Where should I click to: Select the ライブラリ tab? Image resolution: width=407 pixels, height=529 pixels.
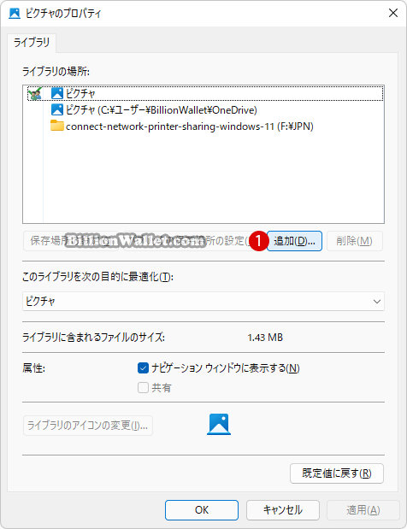32,43
